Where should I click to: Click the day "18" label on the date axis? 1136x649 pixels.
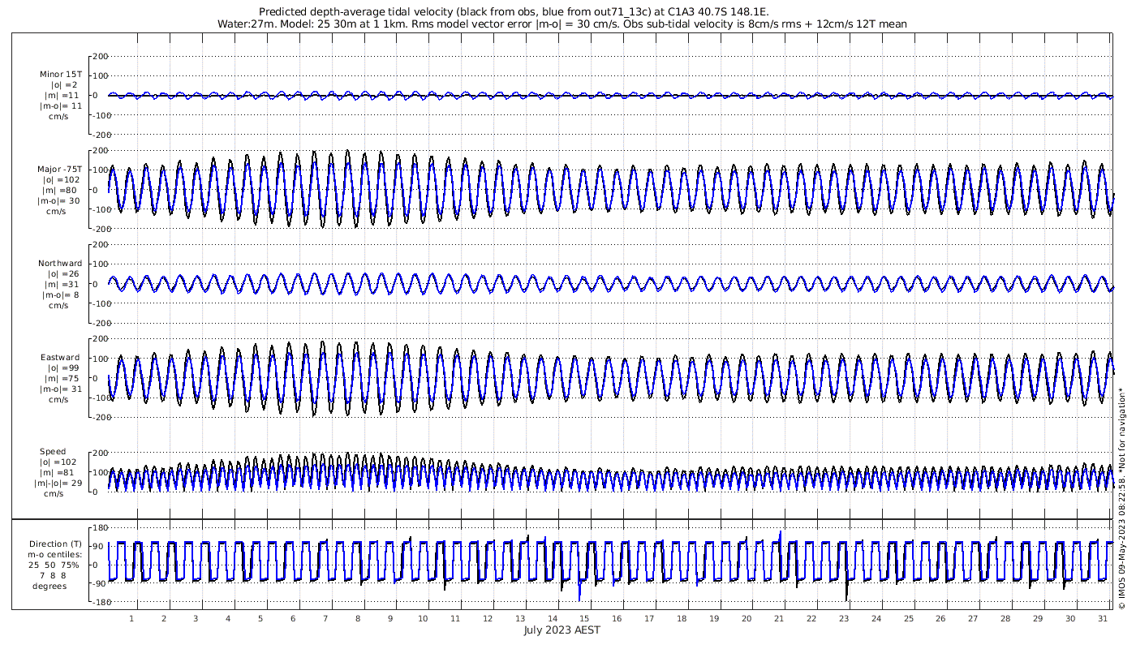click(682, 618)
